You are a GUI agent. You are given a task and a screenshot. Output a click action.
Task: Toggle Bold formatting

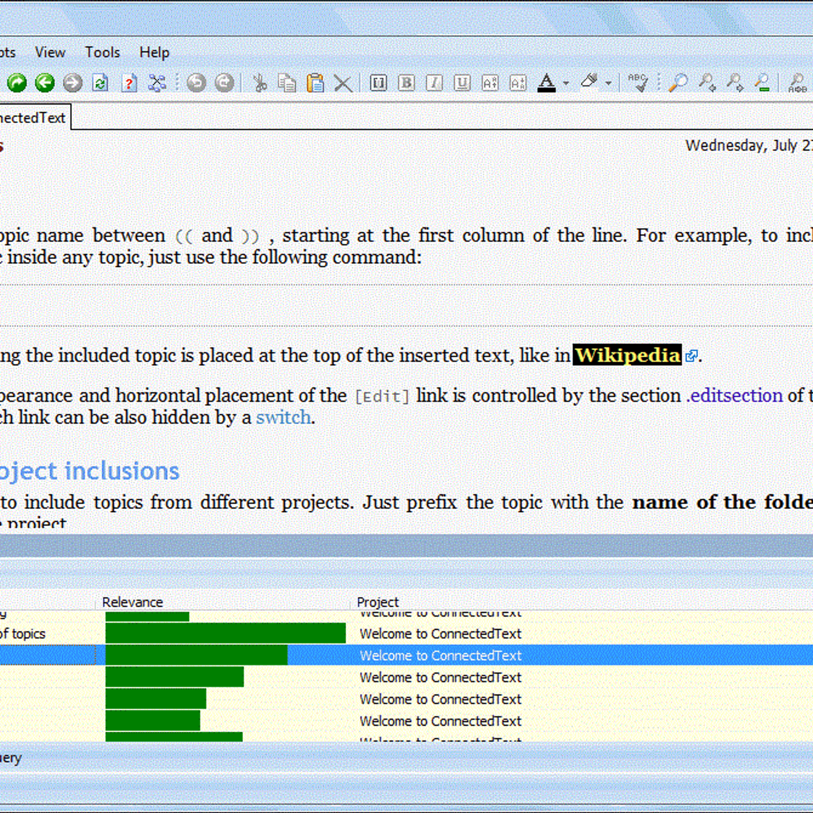point(407,83)
